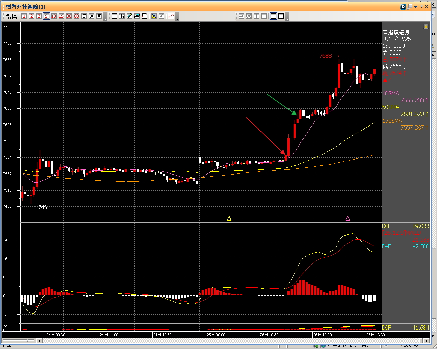The height and width of the screenshot is (349, 437).
Task: Click the blue D icon in title bar
Action: click(x=403, y=7)
